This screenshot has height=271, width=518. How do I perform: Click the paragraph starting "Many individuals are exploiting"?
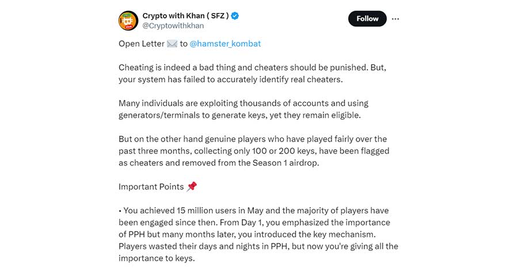point(243,109)
